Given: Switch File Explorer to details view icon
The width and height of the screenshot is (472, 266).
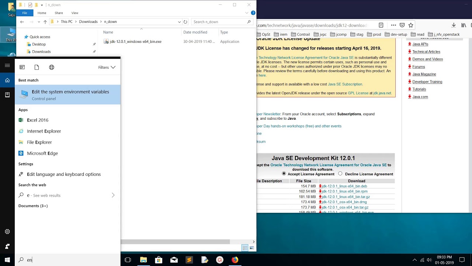Looking at the screenshot, I should pos(245,248).
